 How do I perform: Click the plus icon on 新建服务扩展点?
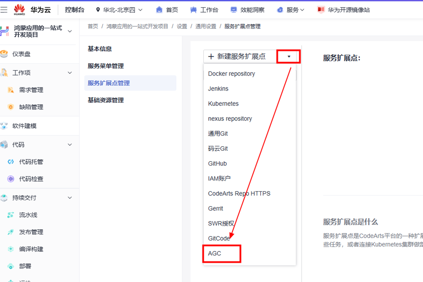pos(211,56)
